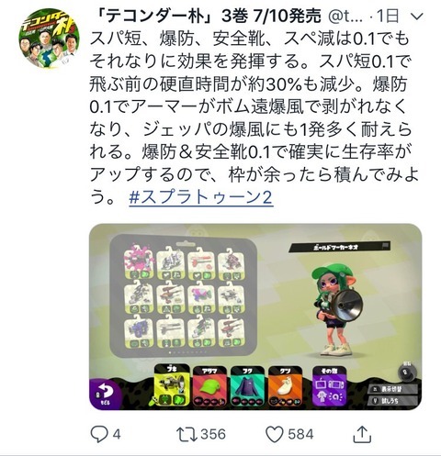Open the attached Splatoon game screenshot
The height and width of the screenshot is (456, 441).
pos(255,317)
